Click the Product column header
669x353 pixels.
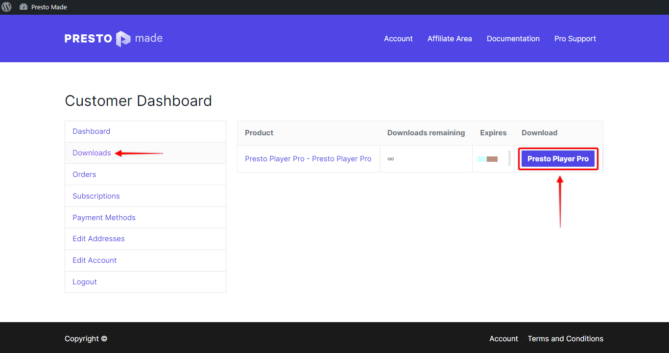pyautogui.click(x=259, y=133)
